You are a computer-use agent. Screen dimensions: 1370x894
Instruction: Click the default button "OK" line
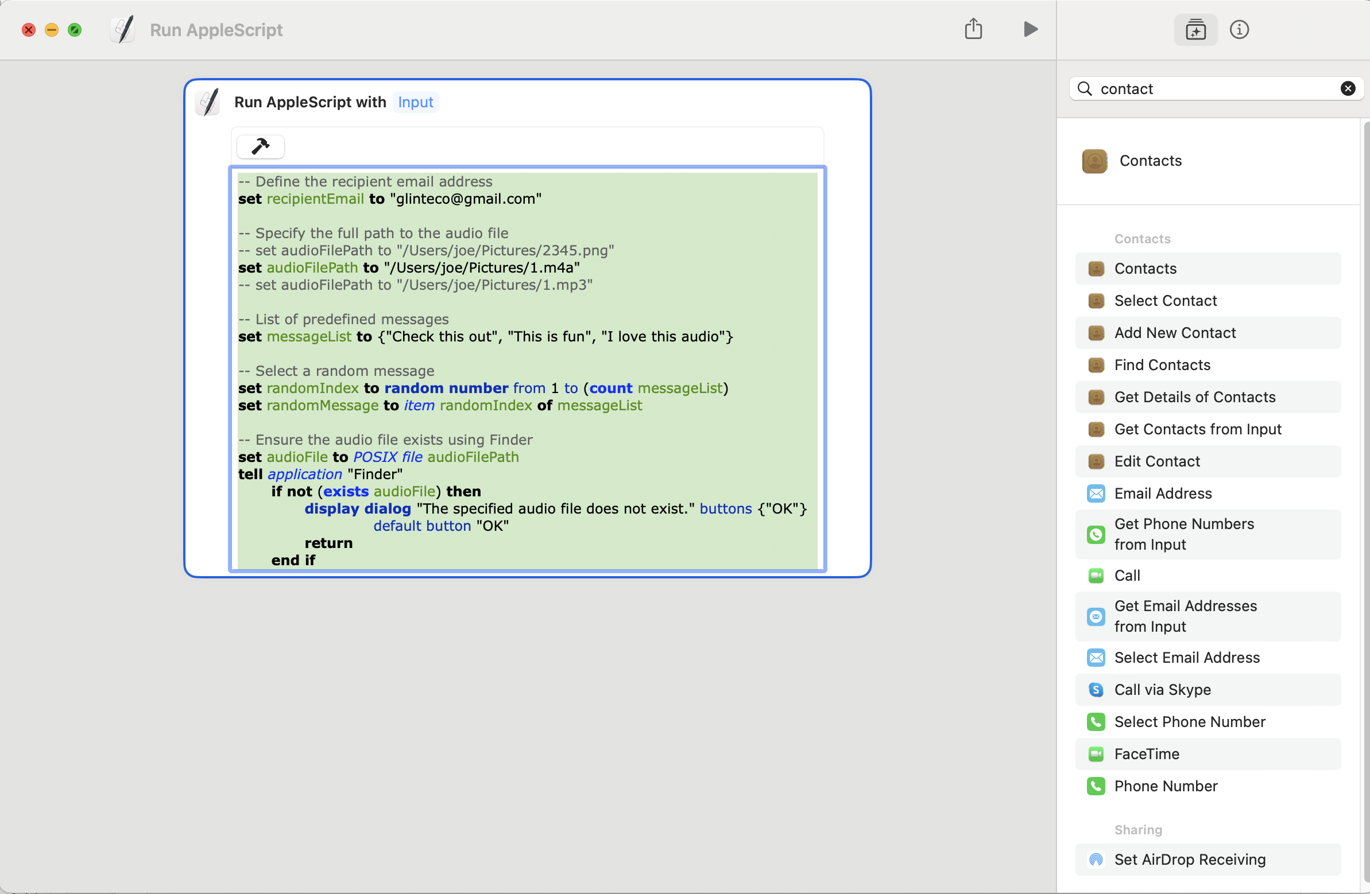pos(441,526)
